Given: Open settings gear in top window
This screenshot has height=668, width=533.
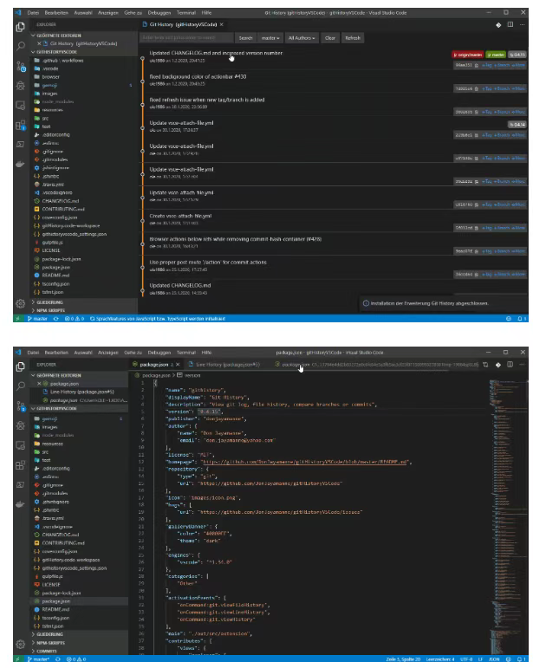Looking at the screenshot, I should [20, 303].
